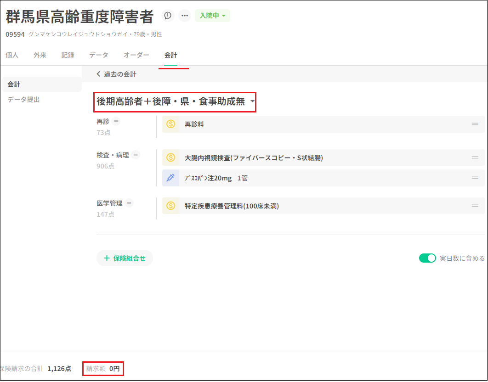Click the small icon next to 医学管理 label
Screen dimensions: 488x382
129,203
